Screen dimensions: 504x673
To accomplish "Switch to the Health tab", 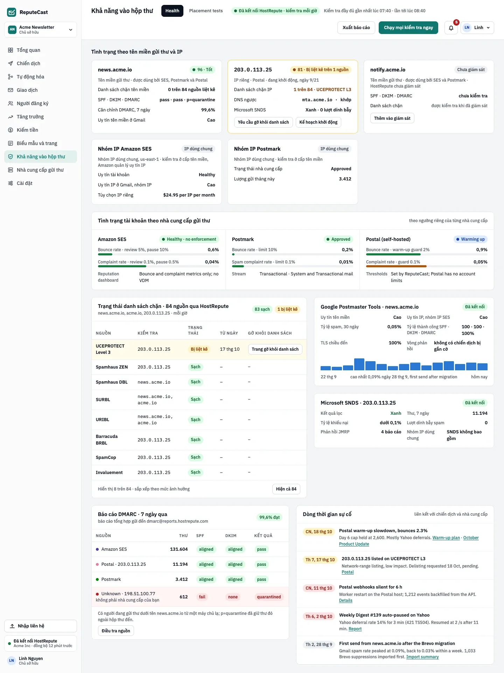I will click(172, 11).
